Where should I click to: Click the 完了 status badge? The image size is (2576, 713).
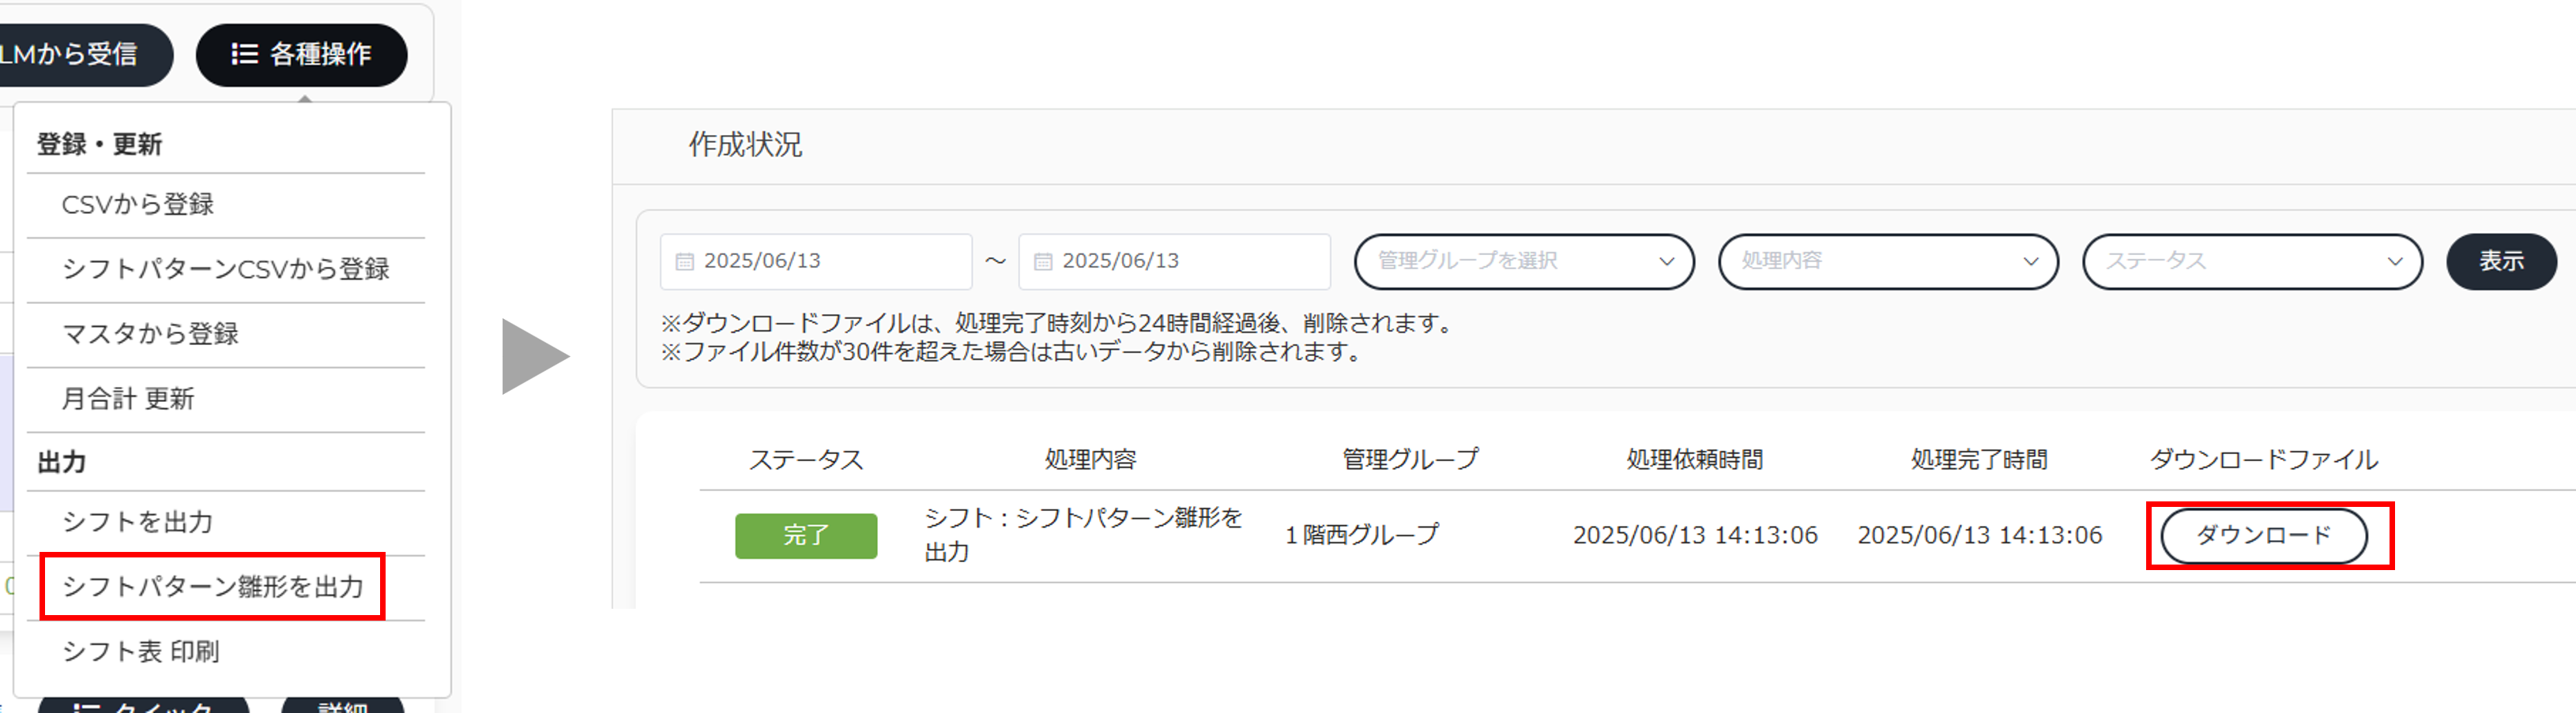pos(806,536)
